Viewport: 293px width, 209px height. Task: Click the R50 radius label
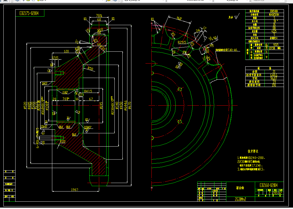pyautogui.click(x=90, y=69)
